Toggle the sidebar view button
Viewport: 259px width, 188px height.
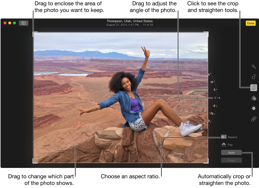pos(24,23)
